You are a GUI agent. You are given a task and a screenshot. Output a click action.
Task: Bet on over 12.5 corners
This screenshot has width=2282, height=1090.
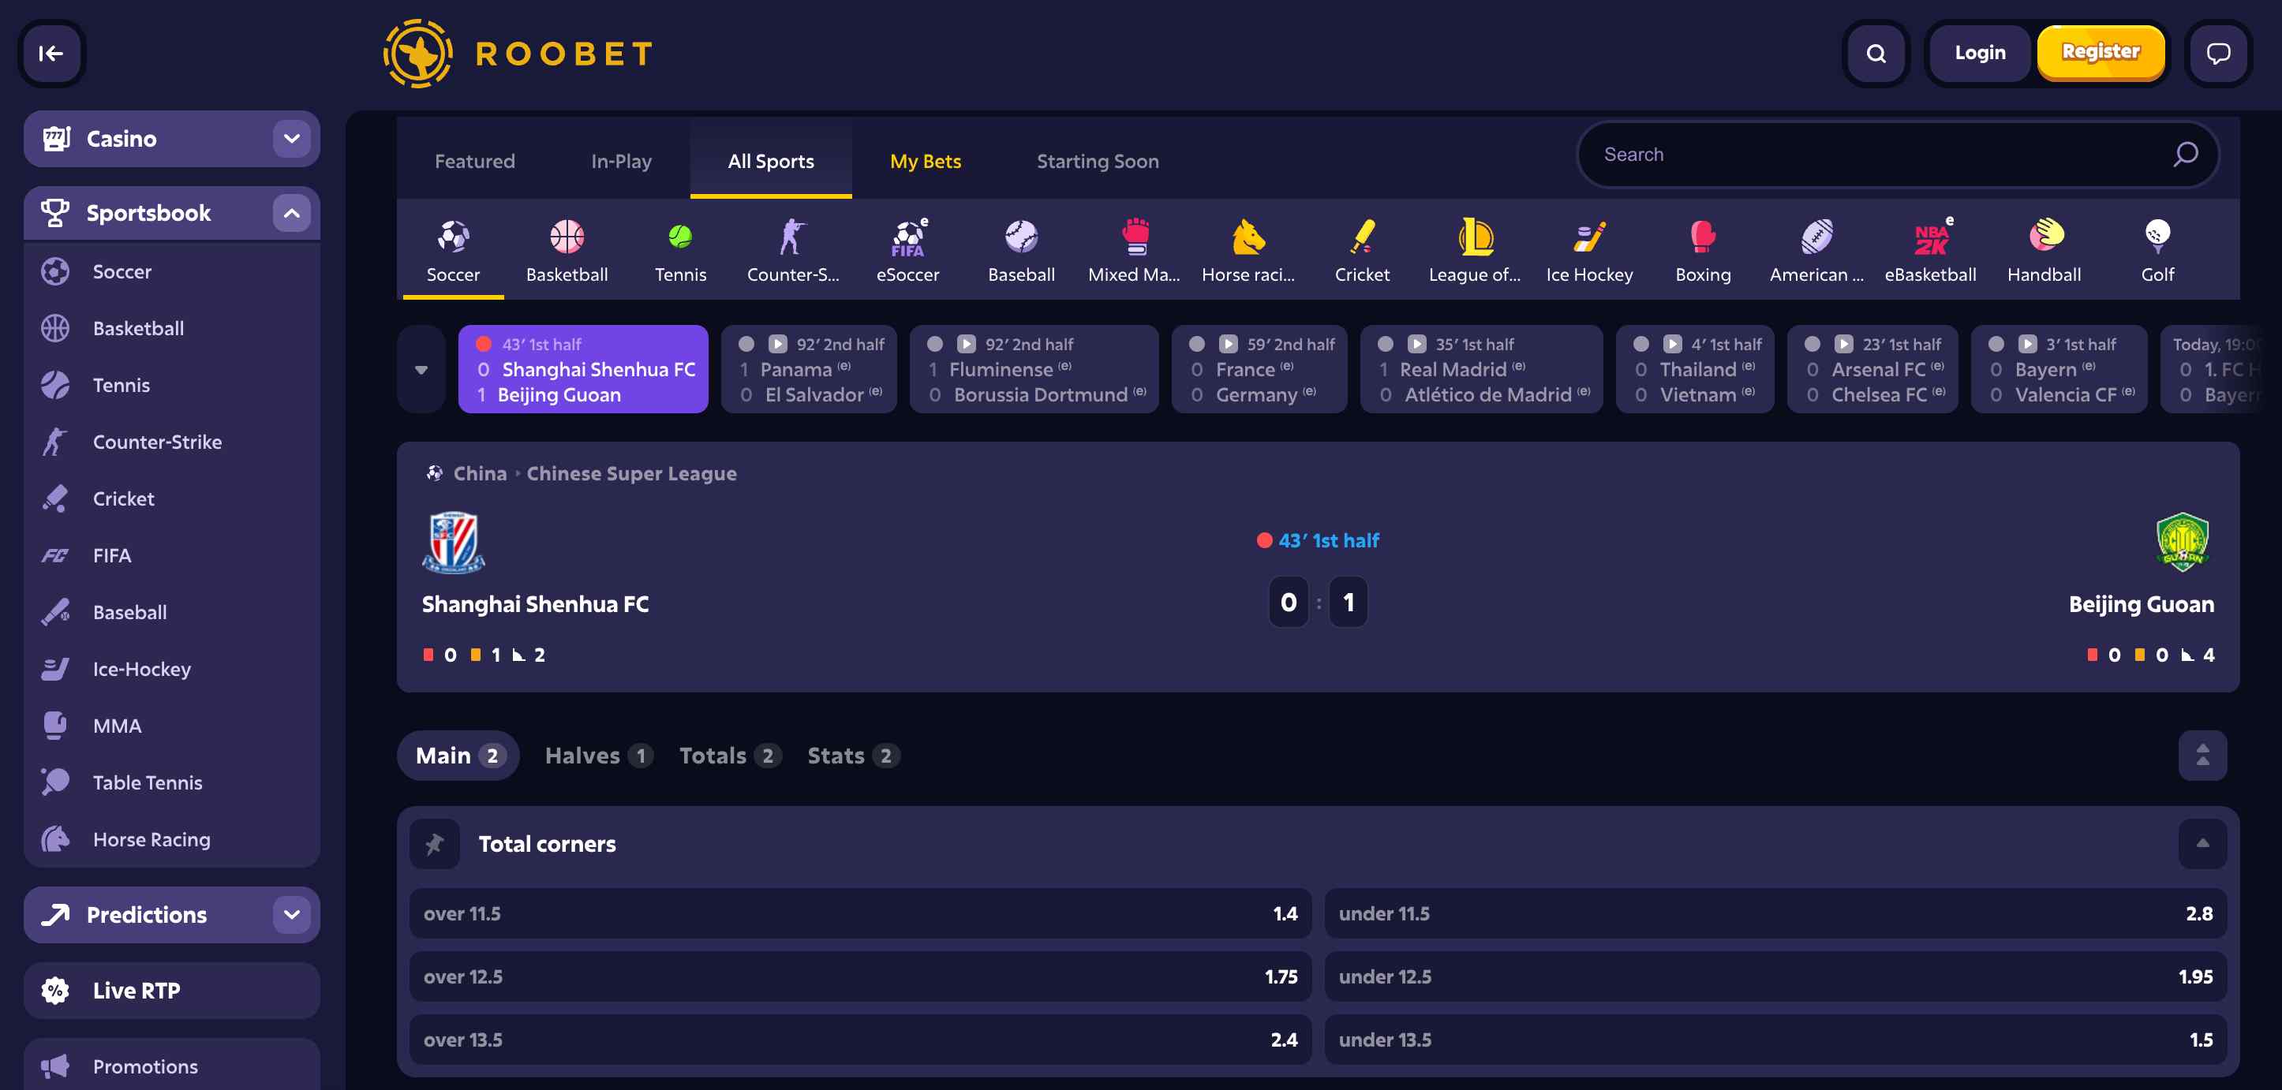(x=859, y=976)
